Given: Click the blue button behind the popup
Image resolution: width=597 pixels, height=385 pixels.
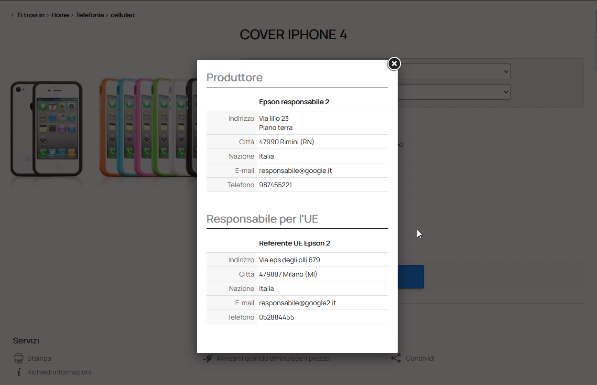Looking at the screenshot, I should [411, 277].
